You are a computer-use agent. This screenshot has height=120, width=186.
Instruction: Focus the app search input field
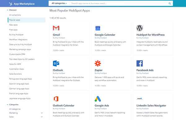(119, 3)
